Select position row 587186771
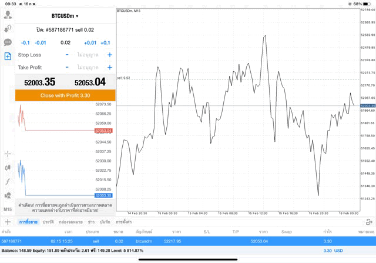This screenshot has width=376, height=263. (x=176, y=241)
